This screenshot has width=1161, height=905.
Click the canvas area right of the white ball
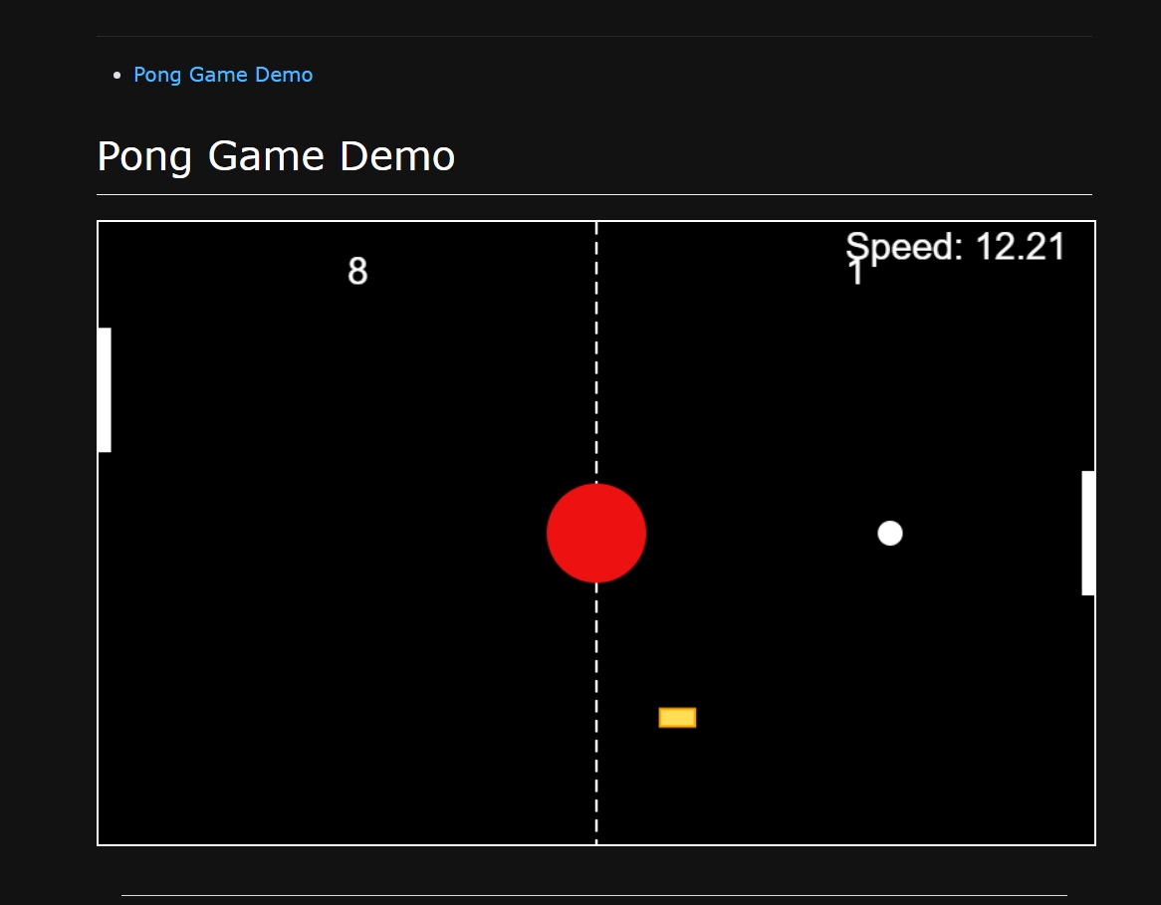[986, 533]
